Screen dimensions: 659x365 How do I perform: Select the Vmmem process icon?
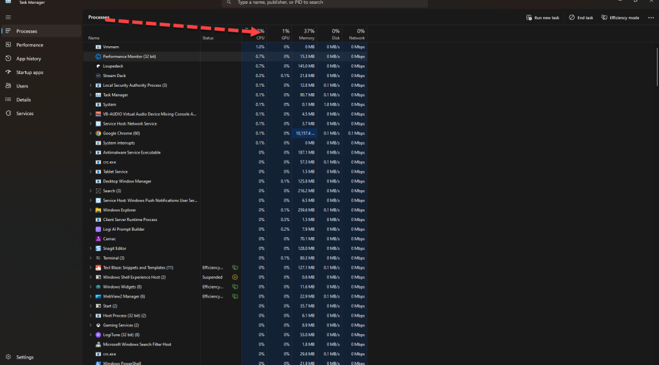coord(98,47)
